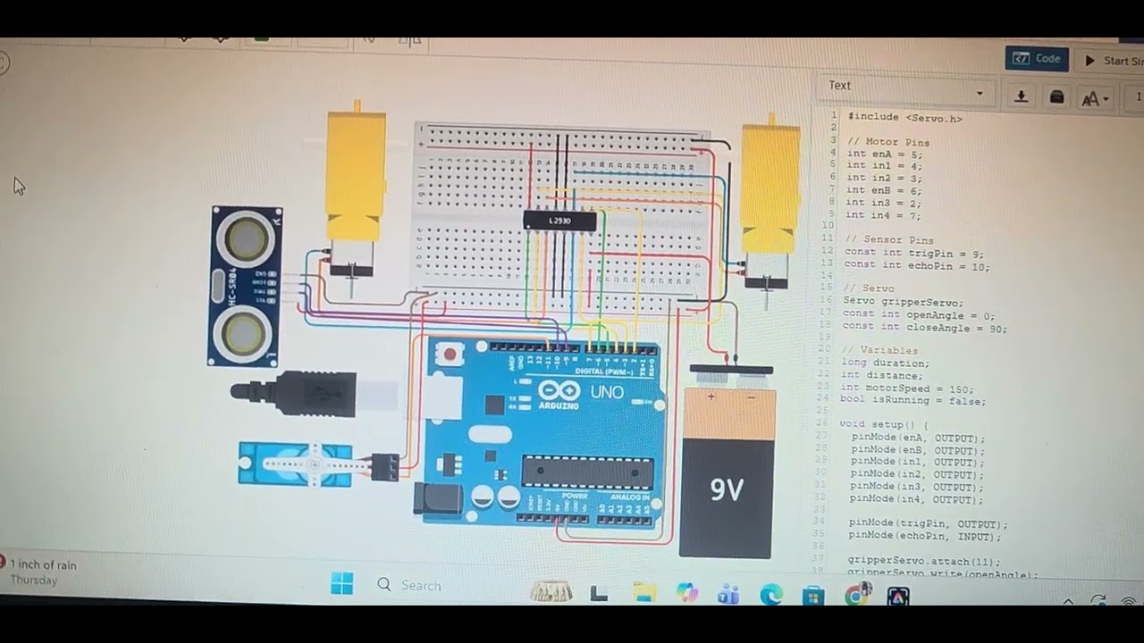This screenshot has height=643, width=1144.
Task: Open the Libraries box icon
Action: pyautogui.click(x=1056, y=97)
